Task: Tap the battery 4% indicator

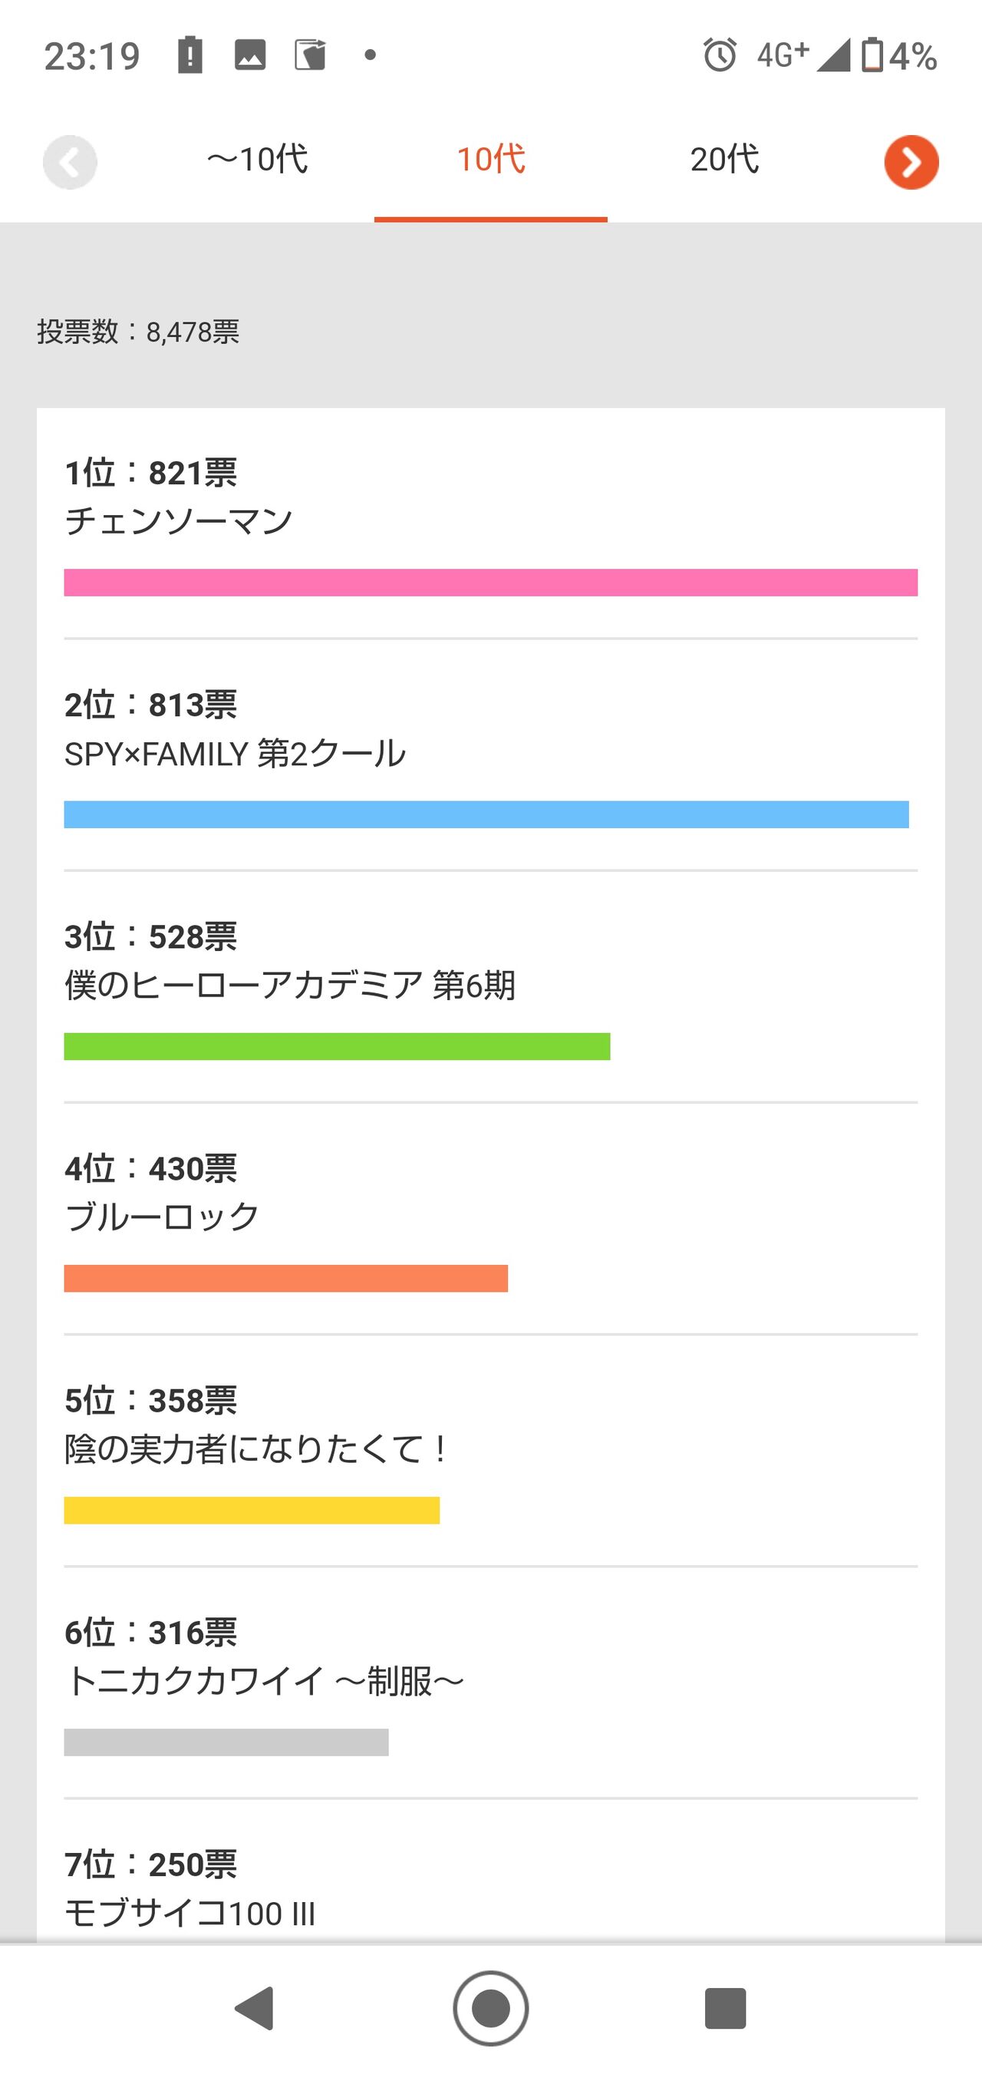Action: pyautogui.click(x=899, y=55)
